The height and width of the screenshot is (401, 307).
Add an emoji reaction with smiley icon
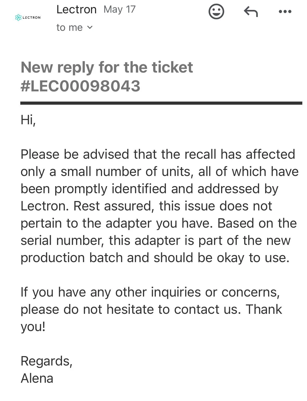tap(216, 11)
